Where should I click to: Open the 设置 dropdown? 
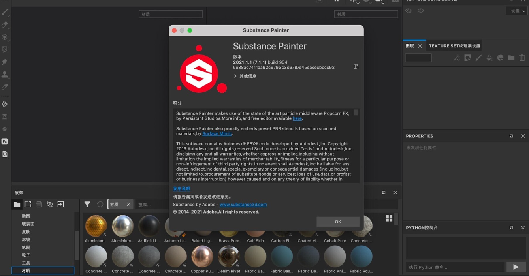[516, 11]
